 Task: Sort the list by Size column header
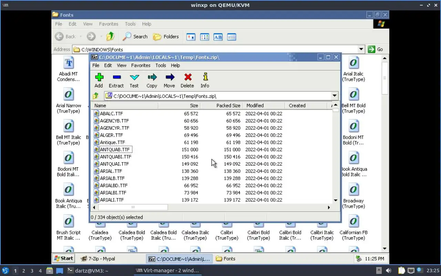179,106
